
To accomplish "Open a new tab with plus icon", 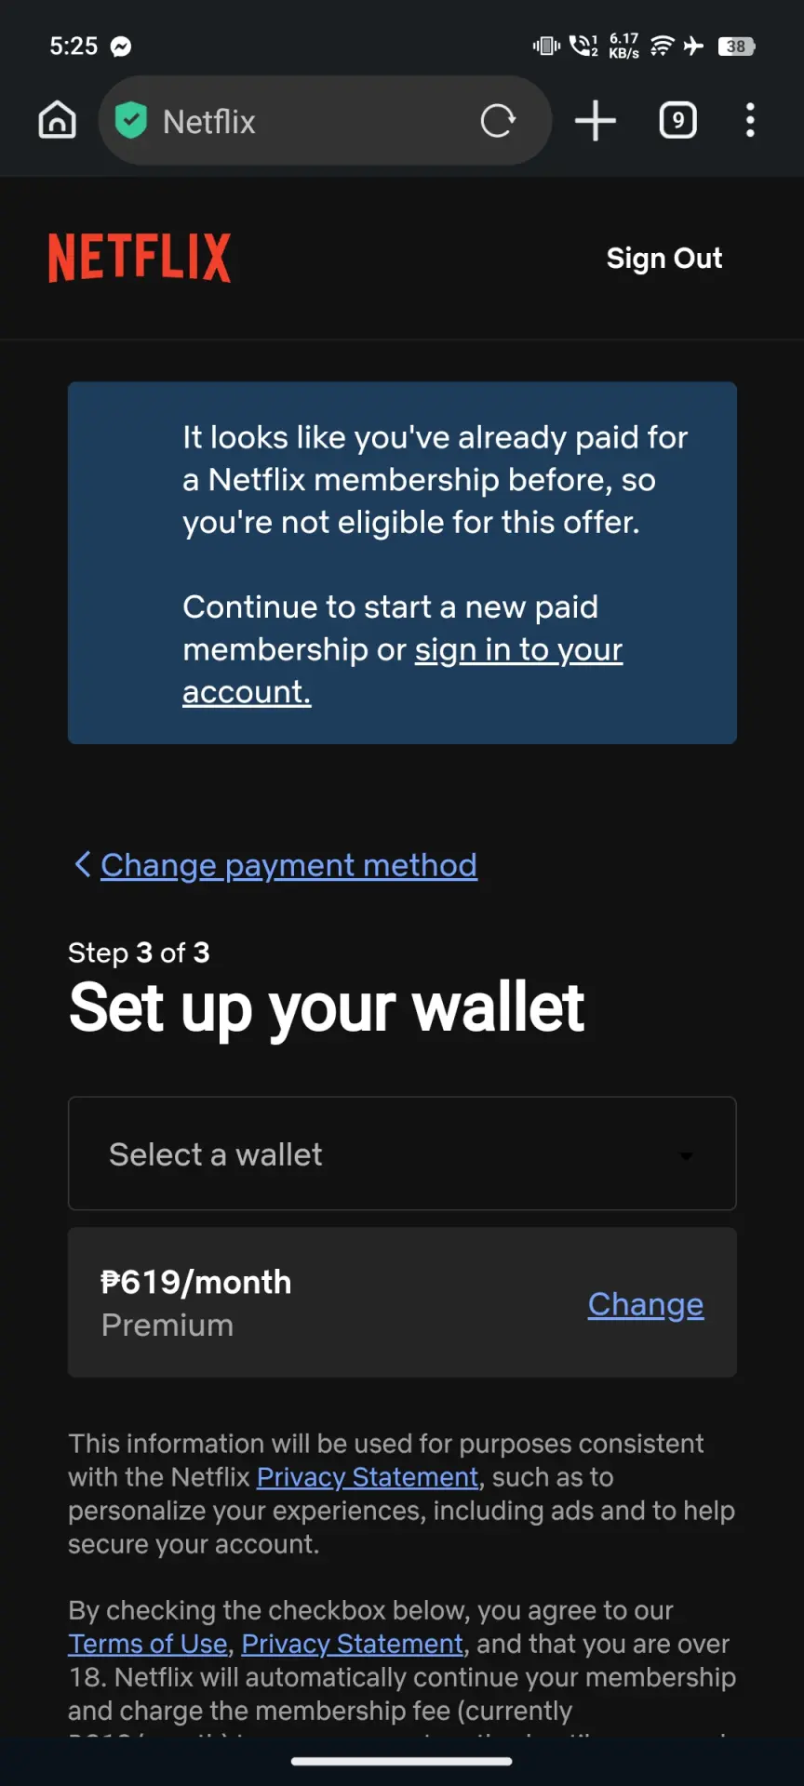I will tap(596, 121).
